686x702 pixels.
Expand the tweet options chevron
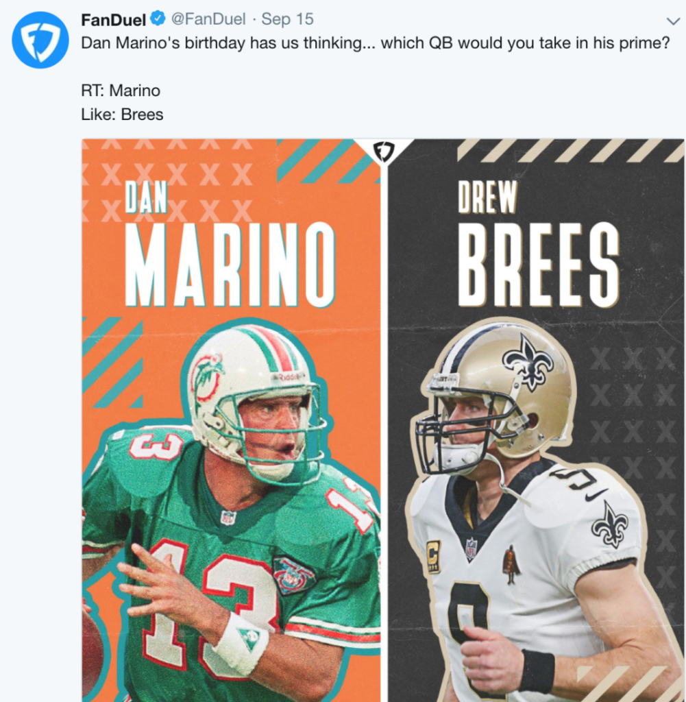coord(673,21)
